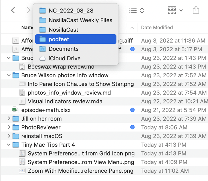Switch to the list view icon
208x181 pixels.
133,10
